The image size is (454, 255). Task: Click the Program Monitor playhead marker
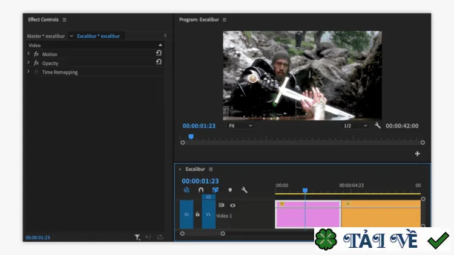pyautogui.click(x=191, y=137)
